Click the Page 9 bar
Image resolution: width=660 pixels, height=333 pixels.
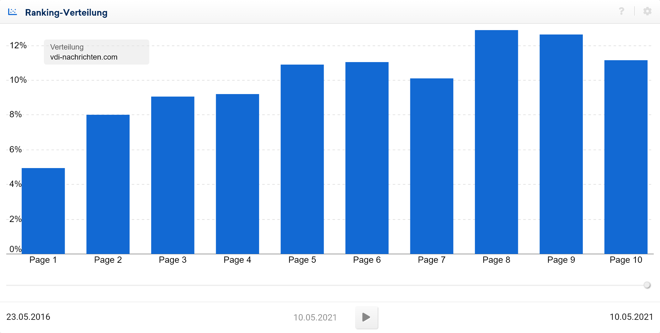click(x=561, y=144)
